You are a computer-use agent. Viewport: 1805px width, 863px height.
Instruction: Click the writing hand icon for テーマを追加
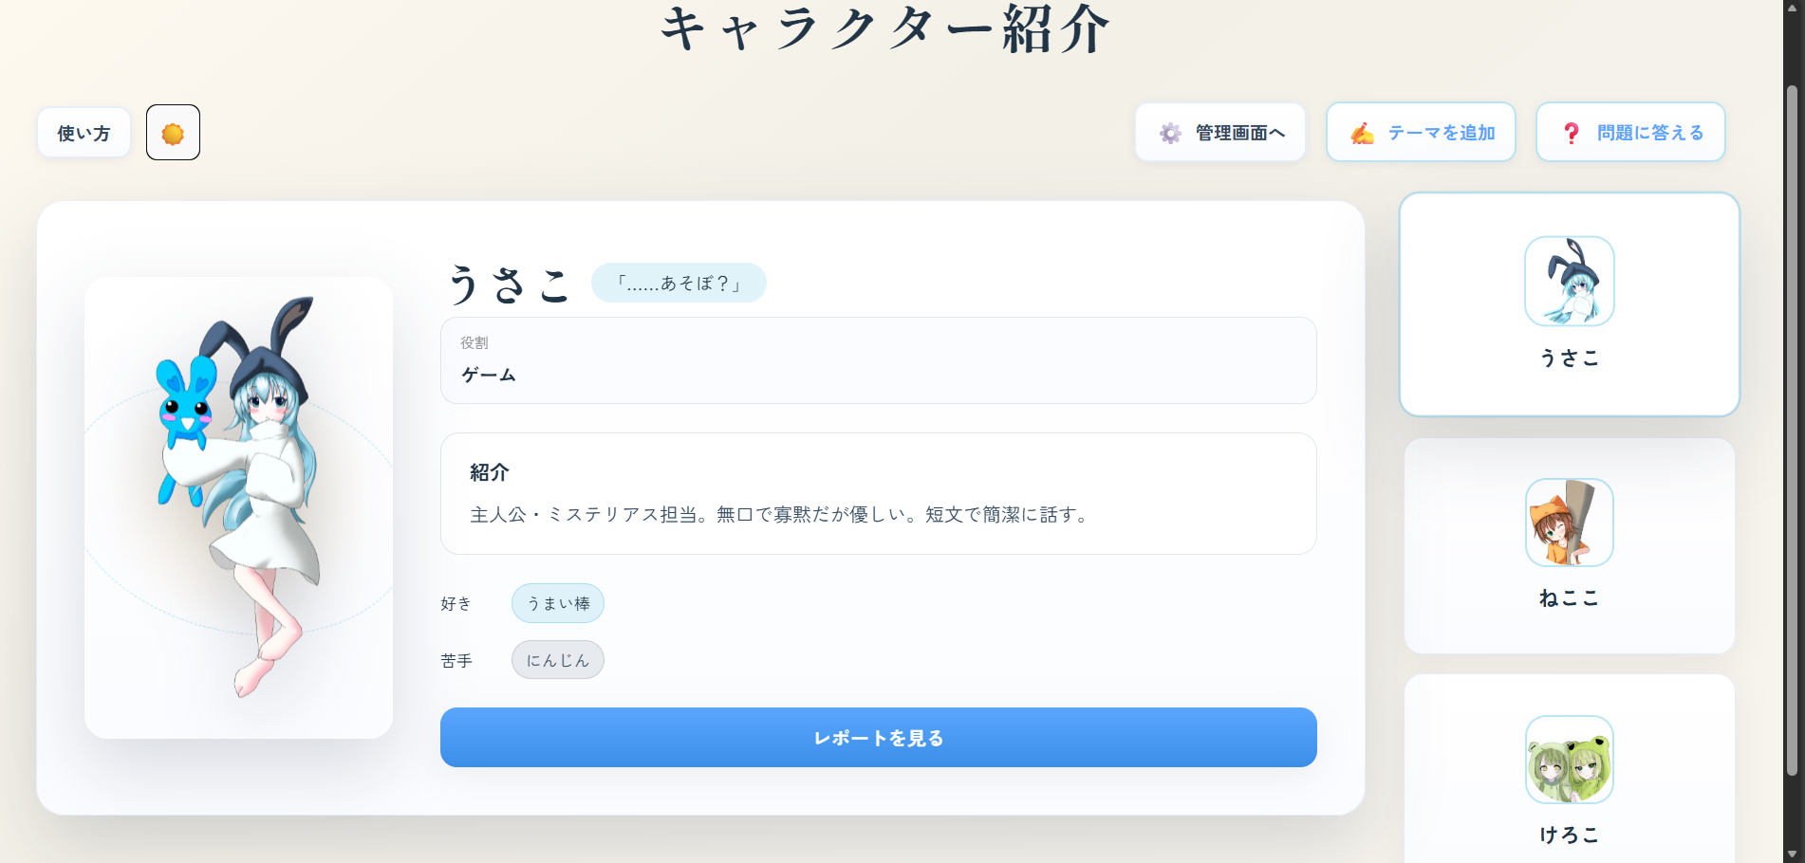click(1362, 133)
